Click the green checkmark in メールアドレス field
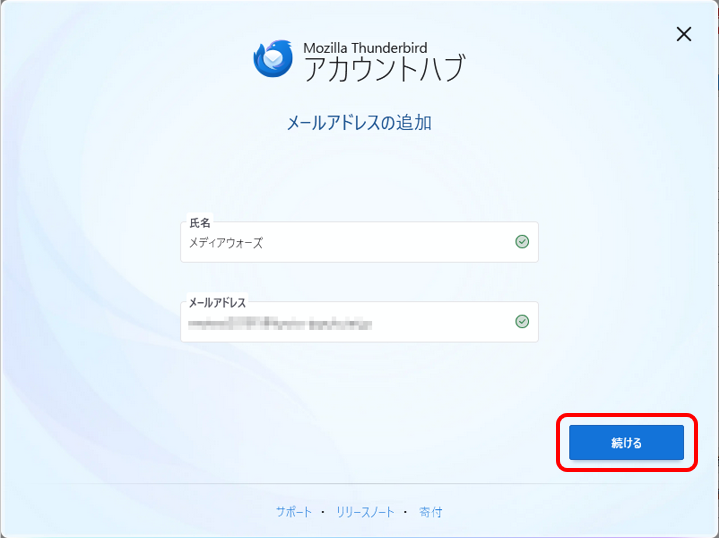719x538 pixels. coord(522,321)
